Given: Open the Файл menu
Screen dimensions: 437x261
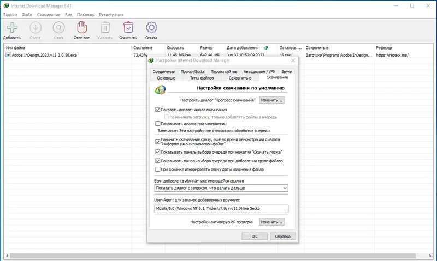Looking at the screenshot, I should [x=27, y=15].
